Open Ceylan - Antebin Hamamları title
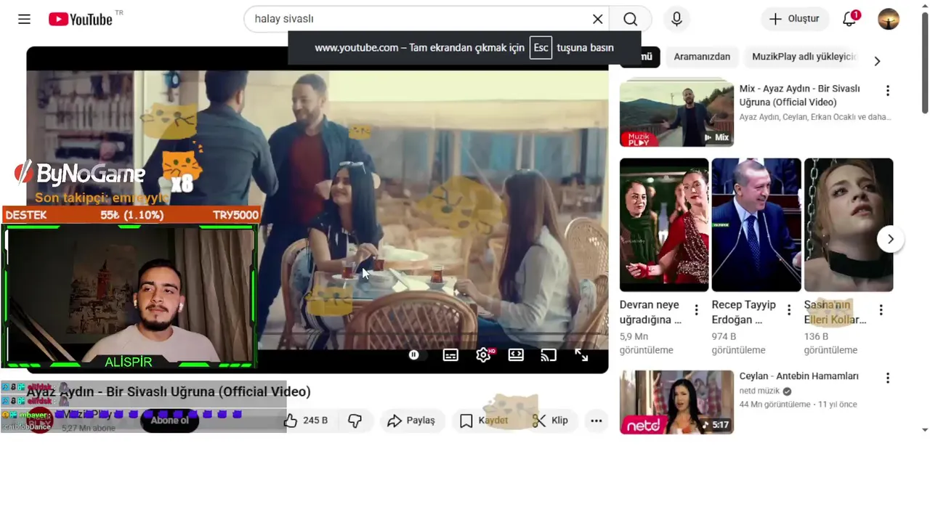 click(798, 376)
